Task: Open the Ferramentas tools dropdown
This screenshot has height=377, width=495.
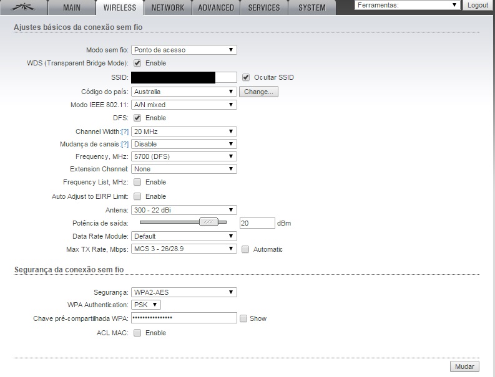Action: click(x=407, y=5)
